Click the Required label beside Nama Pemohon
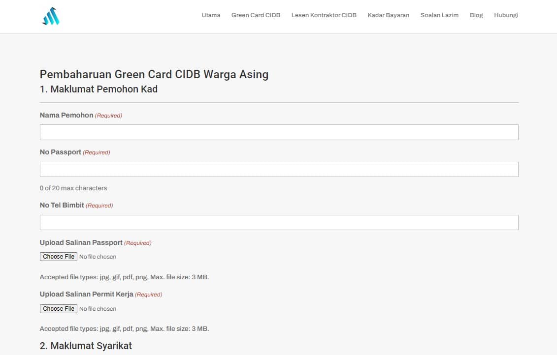The image size is (557, 355). [108, 115]
